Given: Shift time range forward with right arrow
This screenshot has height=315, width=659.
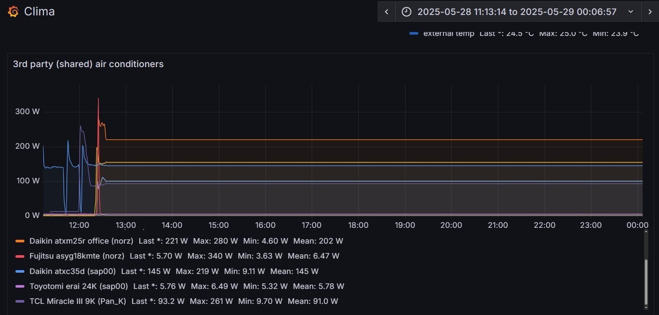Looking at the screenshot, I should [x=650, y=12].
